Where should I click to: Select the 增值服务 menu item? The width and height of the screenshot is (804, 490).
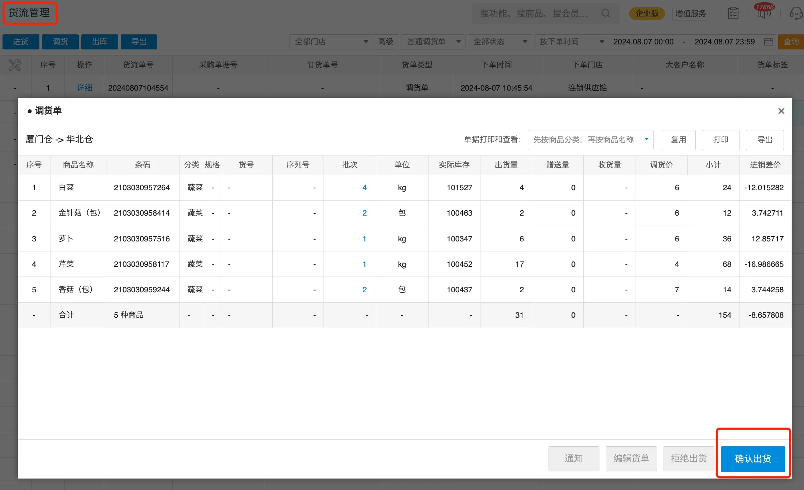coord(690,13)
